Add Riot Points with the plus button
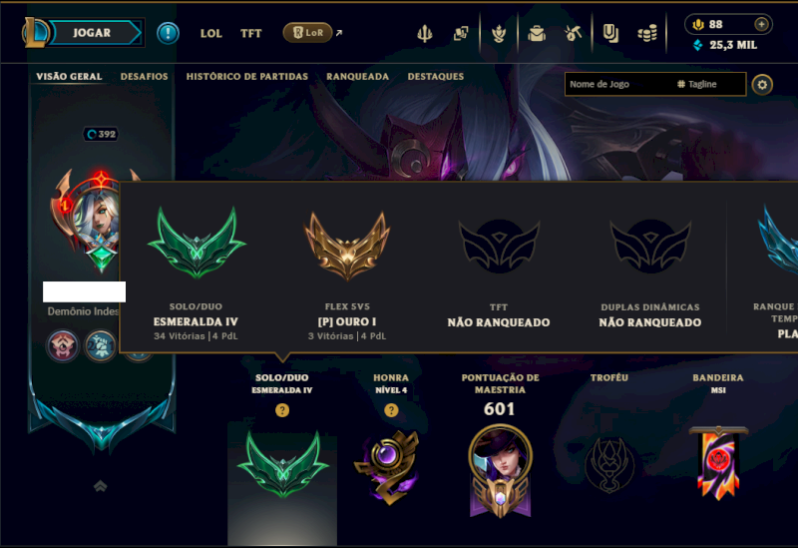Screen dimensions: 798x548 761,24
